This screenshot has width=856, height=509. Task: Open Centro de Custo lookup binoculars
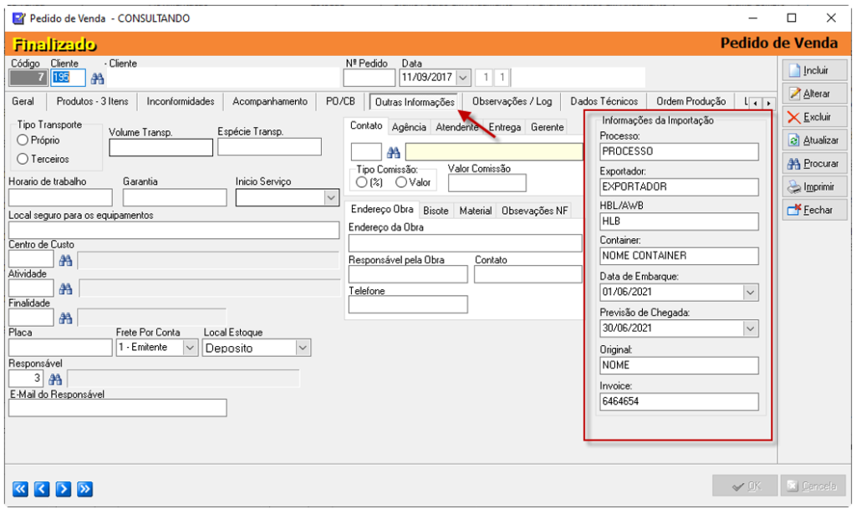[65, 260]
